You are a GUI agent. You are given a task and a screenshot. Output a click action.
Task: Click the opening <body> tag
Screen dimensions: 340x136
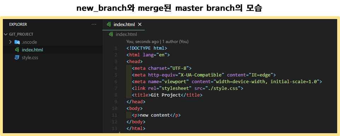[x=135, y=108]
